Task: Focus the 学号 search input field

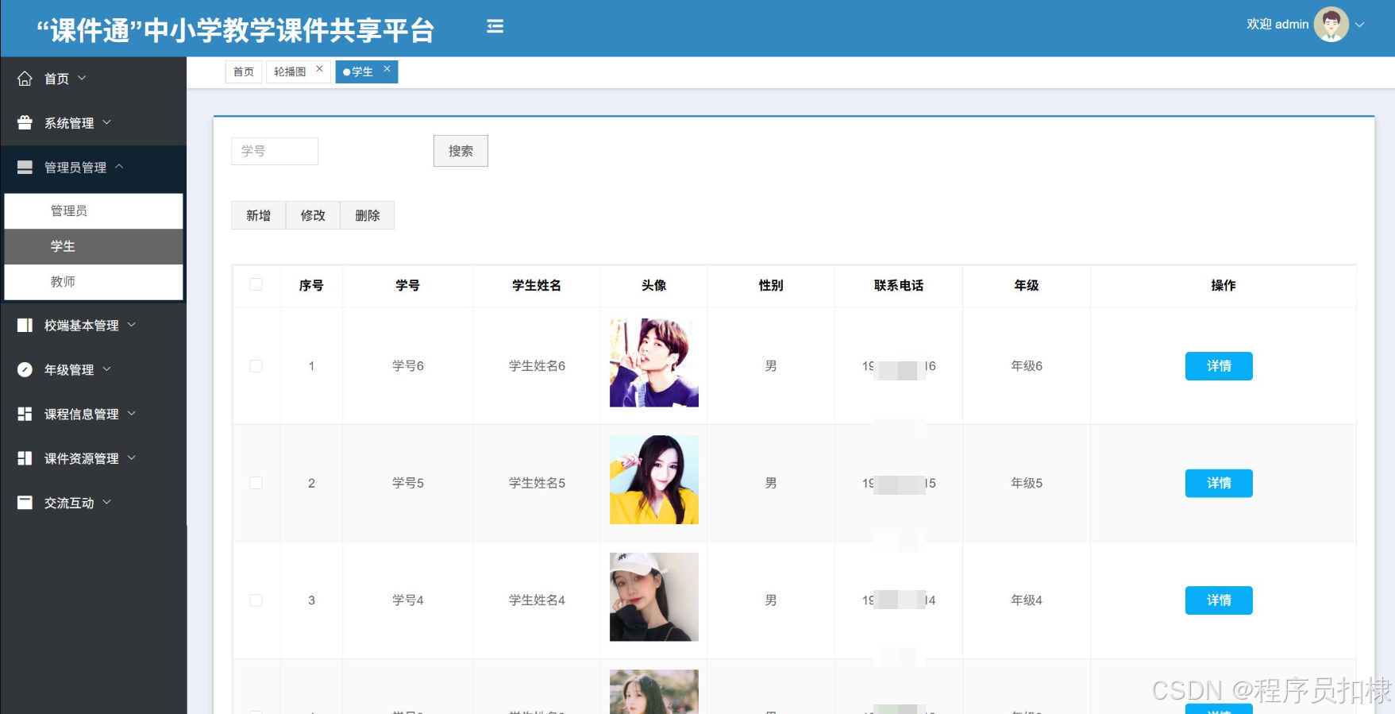Action: pos(275,151)
